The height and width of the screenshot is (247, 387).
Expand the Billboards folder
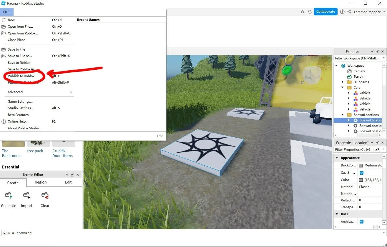pyautogui.click(x=342, y=82)
